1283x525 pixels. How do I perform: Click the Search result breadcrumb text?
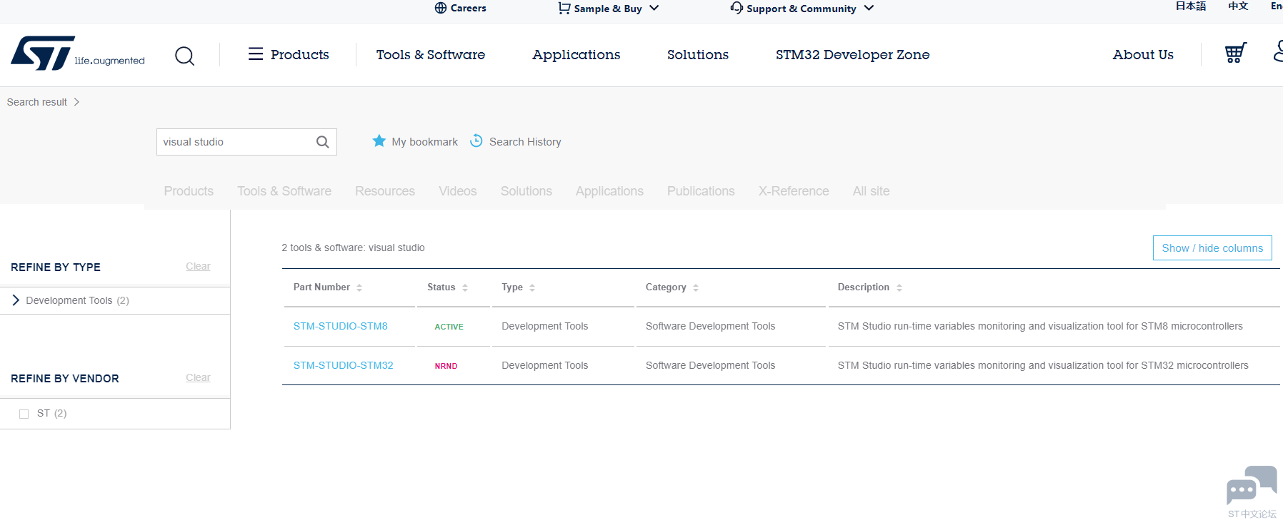tap(37, 102)
